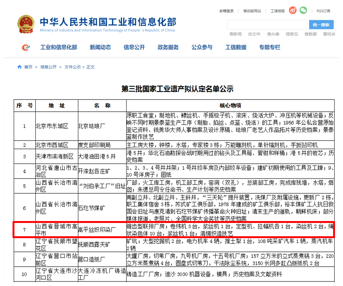Click the 核心物项 column header
343x286 pixels.
pyautogui.click(x=230, y=106)
